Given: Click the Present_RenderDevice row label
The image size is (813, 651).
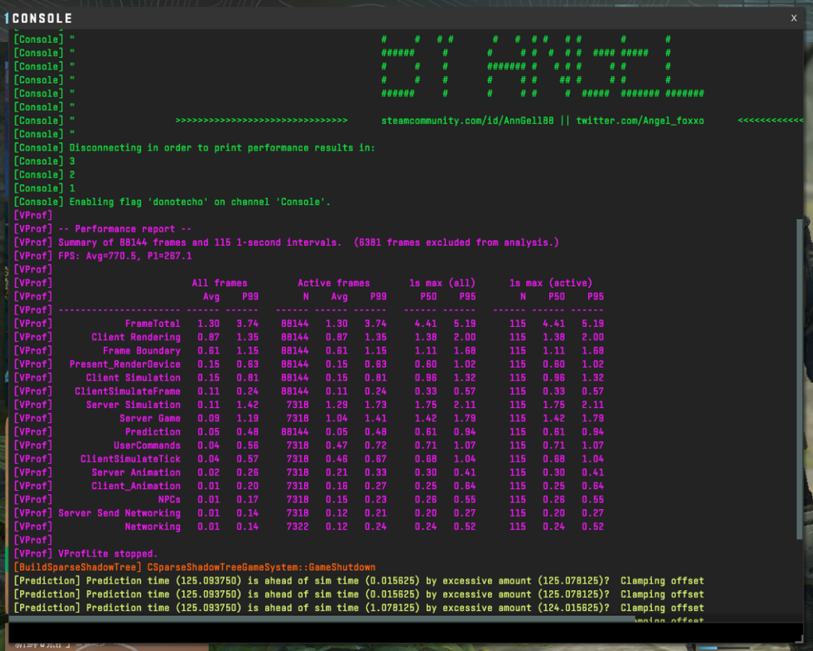Looking at the screenshot, I should click(125, 364).
